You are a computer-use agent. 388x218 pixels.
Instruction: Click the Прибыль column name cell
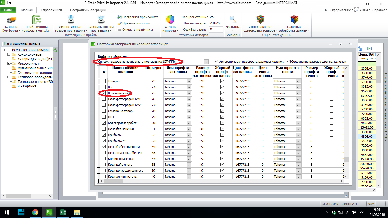click(x=125, y=135)
